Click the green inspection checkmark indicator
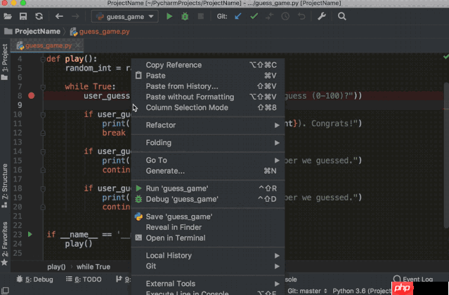The height and width of the screenshot is (295, 449). pyautogui.click(x=445, y=57)
